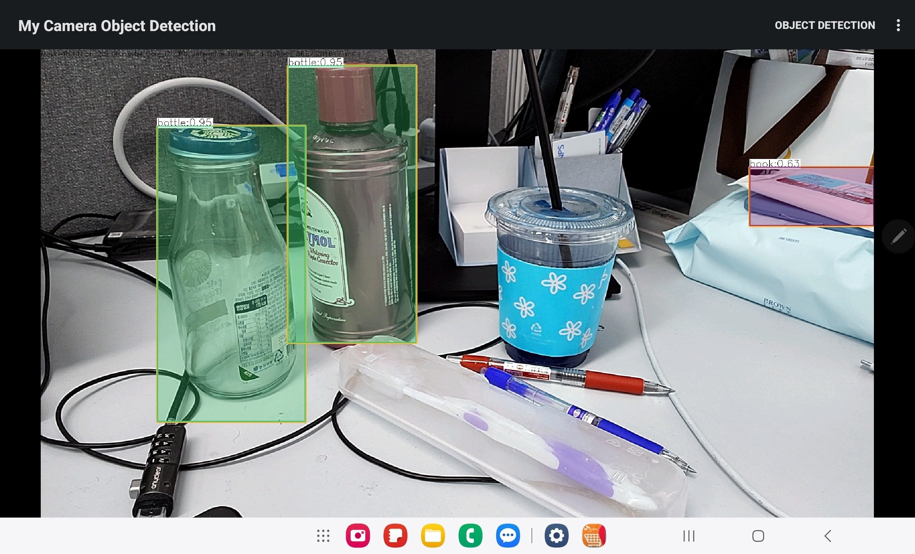This screenshot has height=554, width=915.
Task: Open the Settings gear app
Action: point(556,536)
